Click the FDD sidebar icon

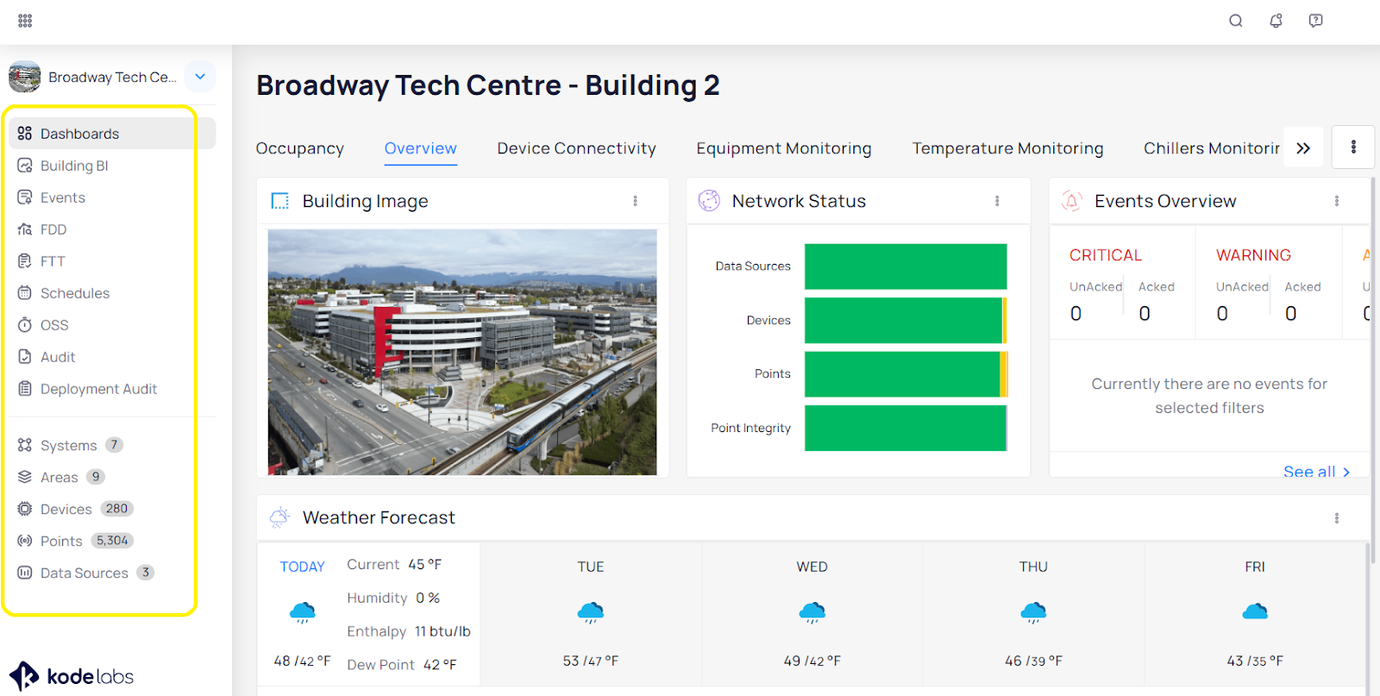tap(25, 229)
